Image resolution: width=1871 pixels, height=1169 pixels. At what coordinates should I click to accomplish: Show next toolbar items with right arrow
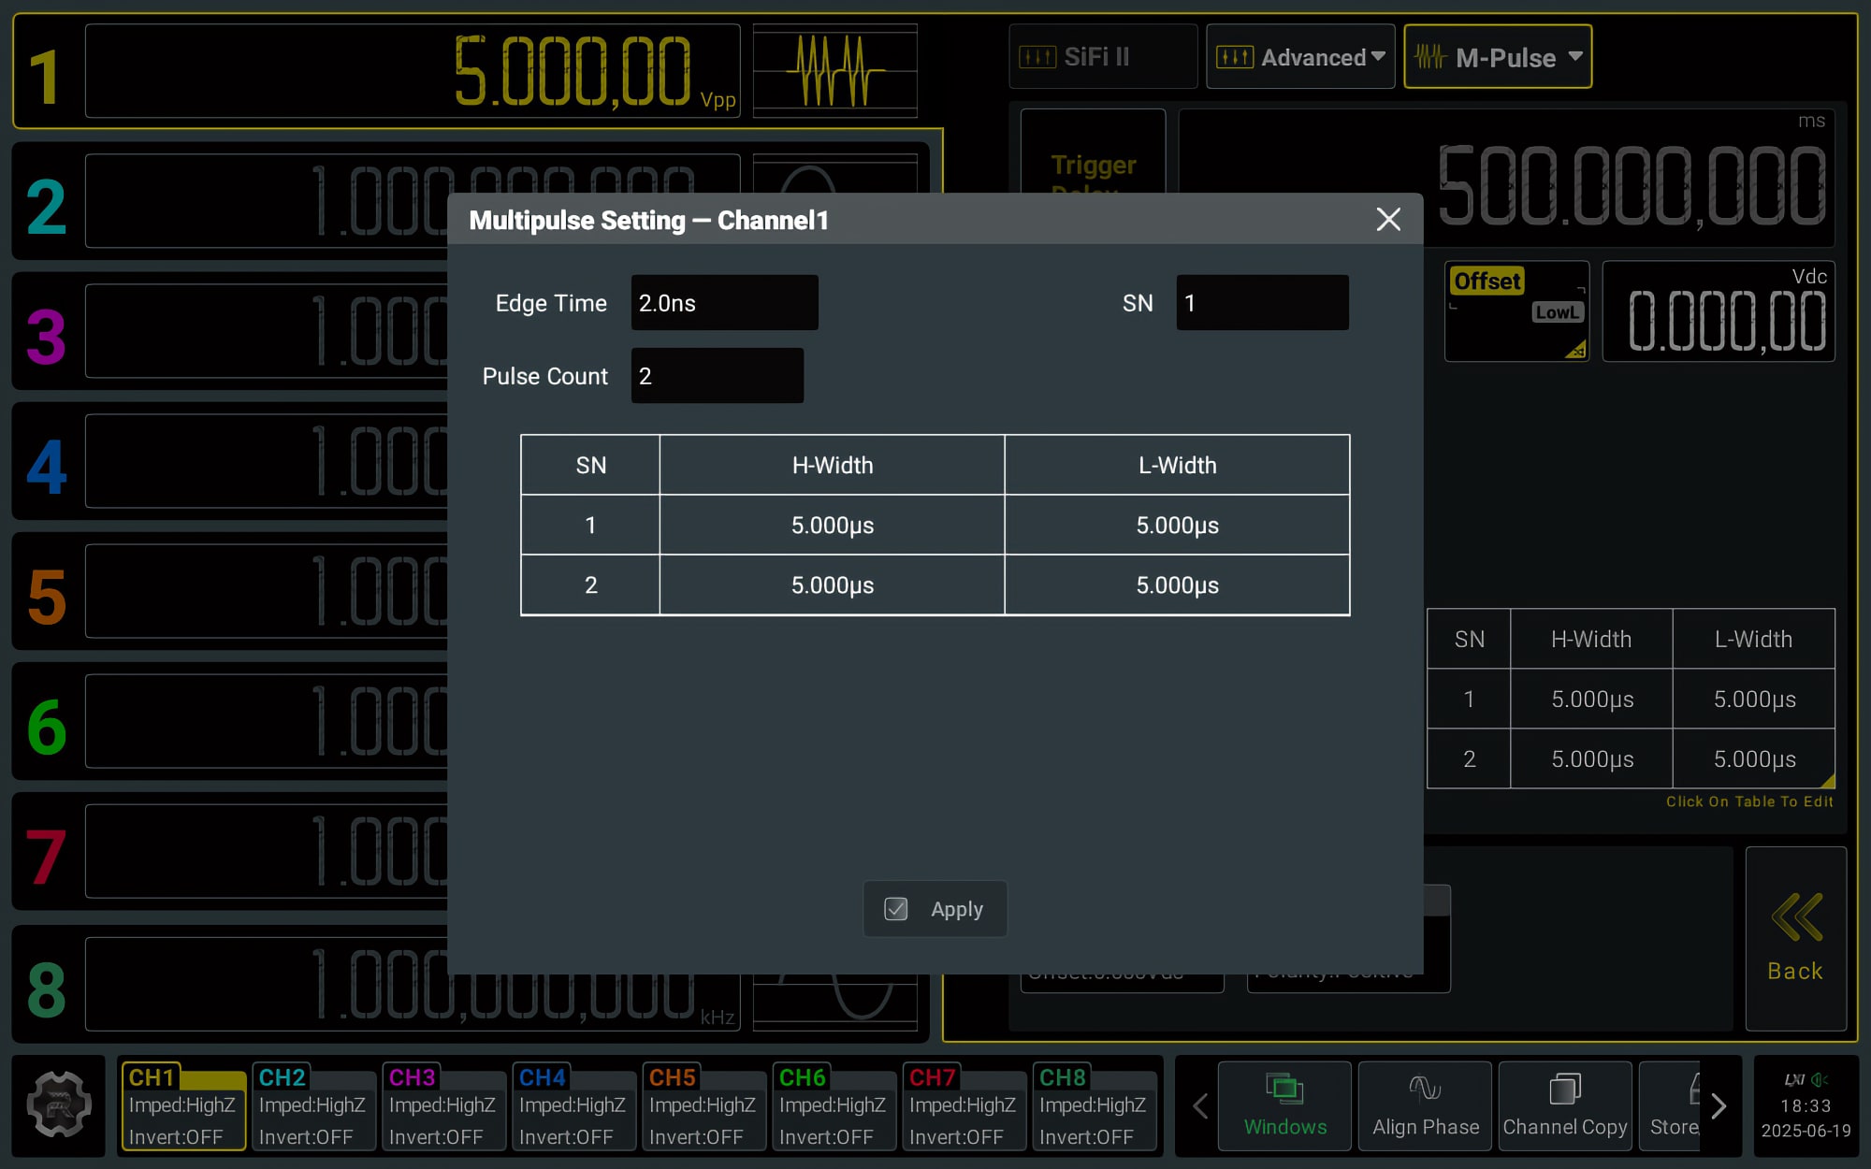pyautogui.click(x=1719, y=1106)
